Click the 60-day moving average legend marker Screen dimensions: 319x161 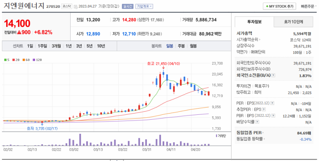tap(24, 60)
